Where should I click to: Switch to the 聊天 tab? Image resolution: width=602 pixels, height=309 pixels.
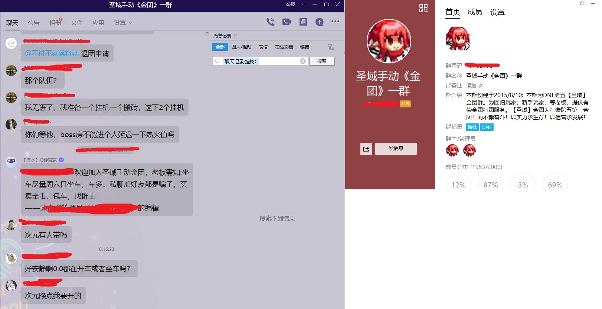tap(12, 23)
